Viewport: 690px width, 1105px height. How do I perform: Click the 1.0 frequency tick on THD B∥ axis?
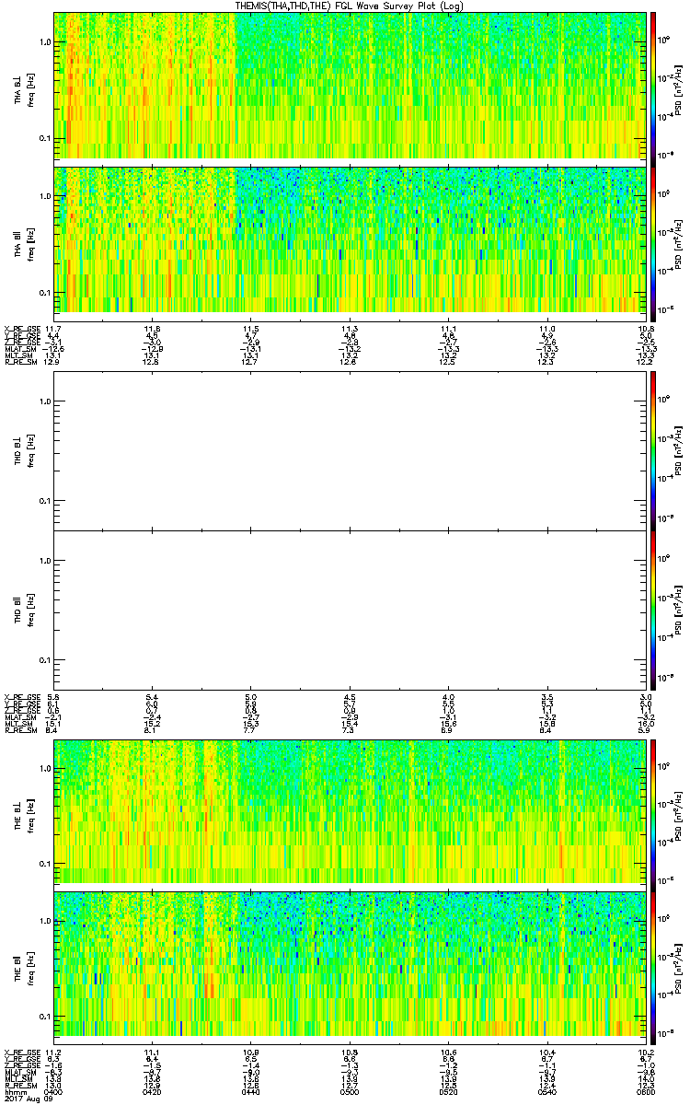45,561
